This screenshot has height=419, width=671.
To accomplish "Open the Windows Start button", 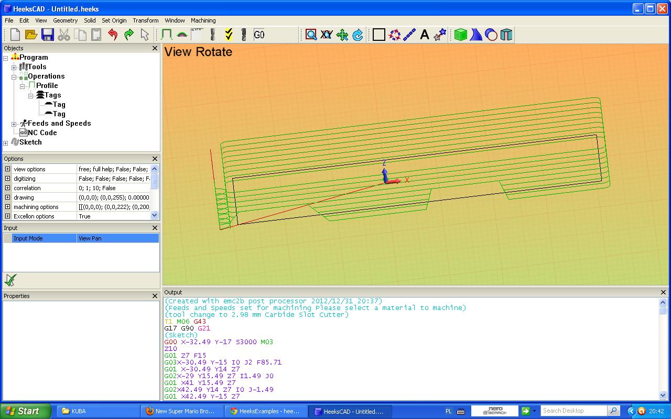I will pos(26,411).
